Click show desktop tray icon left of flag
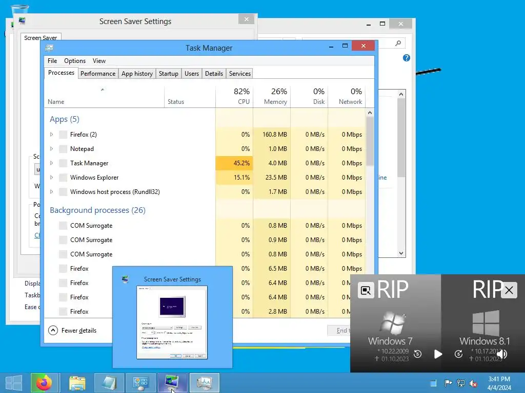This screenshot has height=393, width=525. pos(433,383)
